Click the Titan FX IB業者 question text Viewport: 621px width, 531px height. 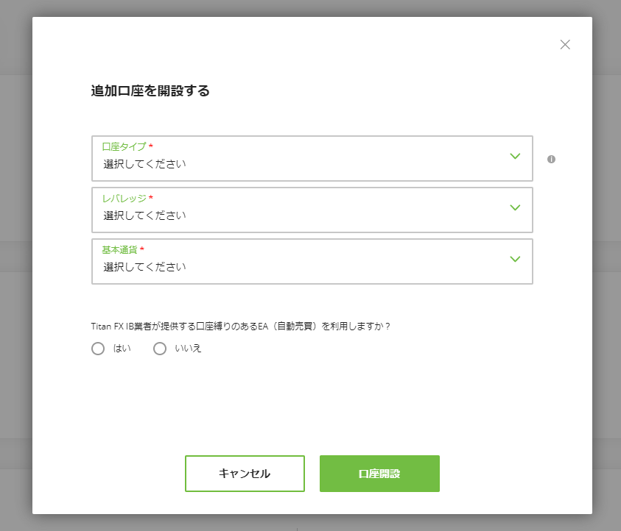click(x=240, y=327)
